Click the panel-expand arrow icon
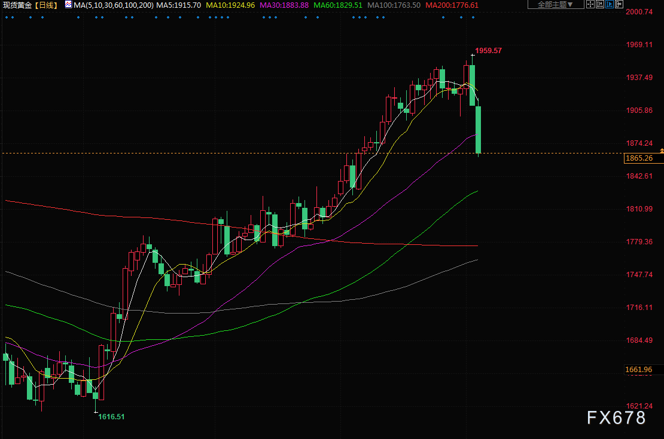The image size is (664, 439). point(619,5)
